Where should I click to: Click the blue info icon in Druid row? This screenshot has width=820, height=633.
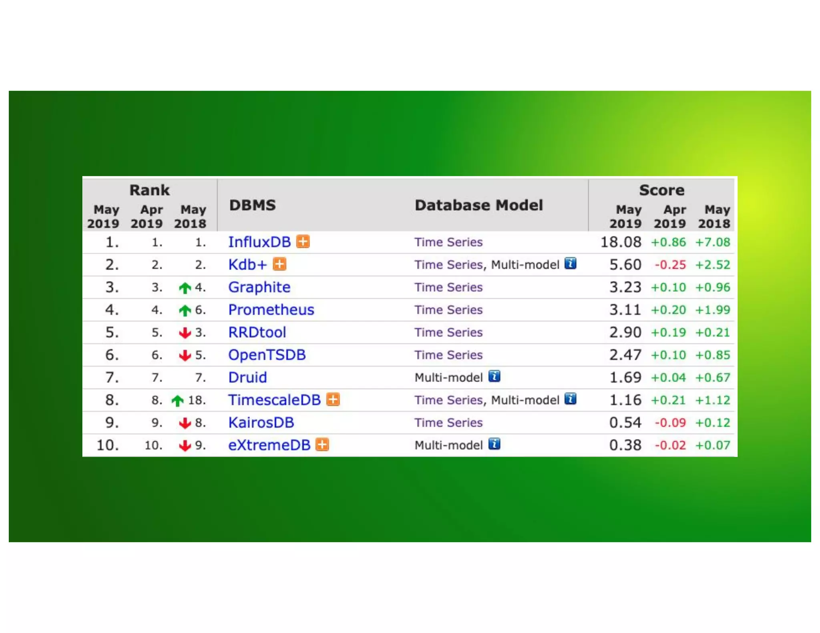pyautogui.click(x=494, y=377)
